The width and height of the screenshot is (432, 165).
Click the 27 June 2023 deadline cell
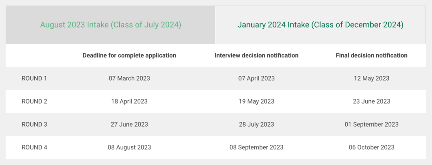pos(129,124)
